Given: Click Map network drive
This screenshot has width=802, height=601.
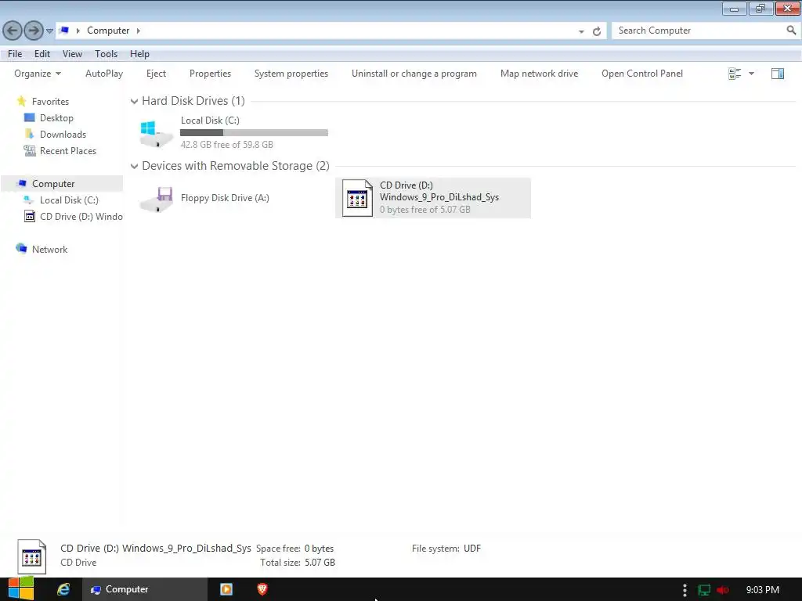Looking at the screenshot, I should coord(539,74).
